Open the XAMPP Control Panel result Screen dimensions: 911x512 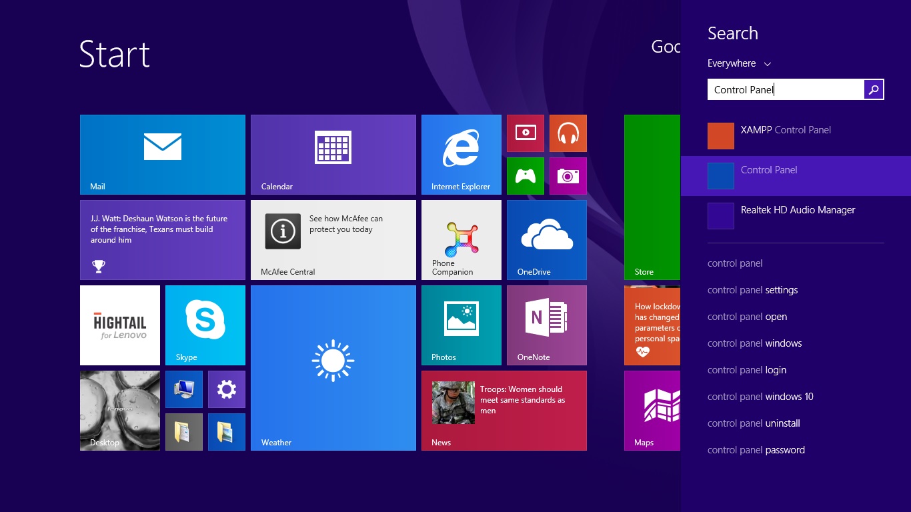[x=796, y=136]
